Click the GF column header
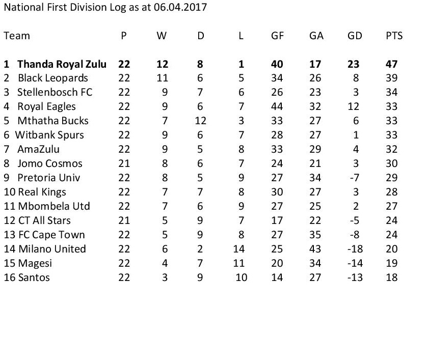The width and height of the screenshot is (428, 338). click(278, 36)
